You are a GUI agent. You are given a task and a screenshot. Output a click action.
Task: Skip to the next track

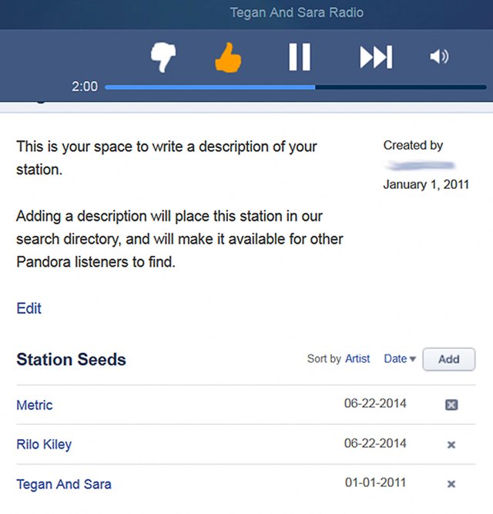pyautogui.click(x=376, y=57)
